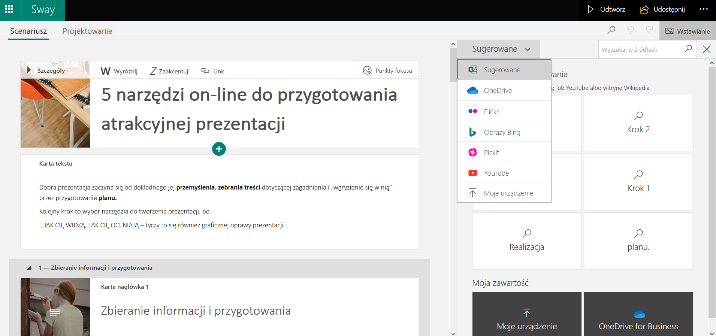Expand the Szczegóły disclosure triangle
716x336 pixels.
tap(29, 70)
